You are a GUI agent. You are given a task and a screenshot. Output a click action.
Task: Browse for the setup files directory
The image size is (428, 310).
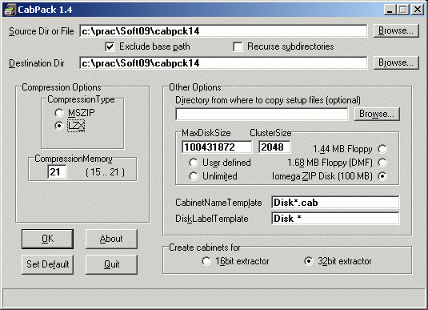(x=377, y=114)
